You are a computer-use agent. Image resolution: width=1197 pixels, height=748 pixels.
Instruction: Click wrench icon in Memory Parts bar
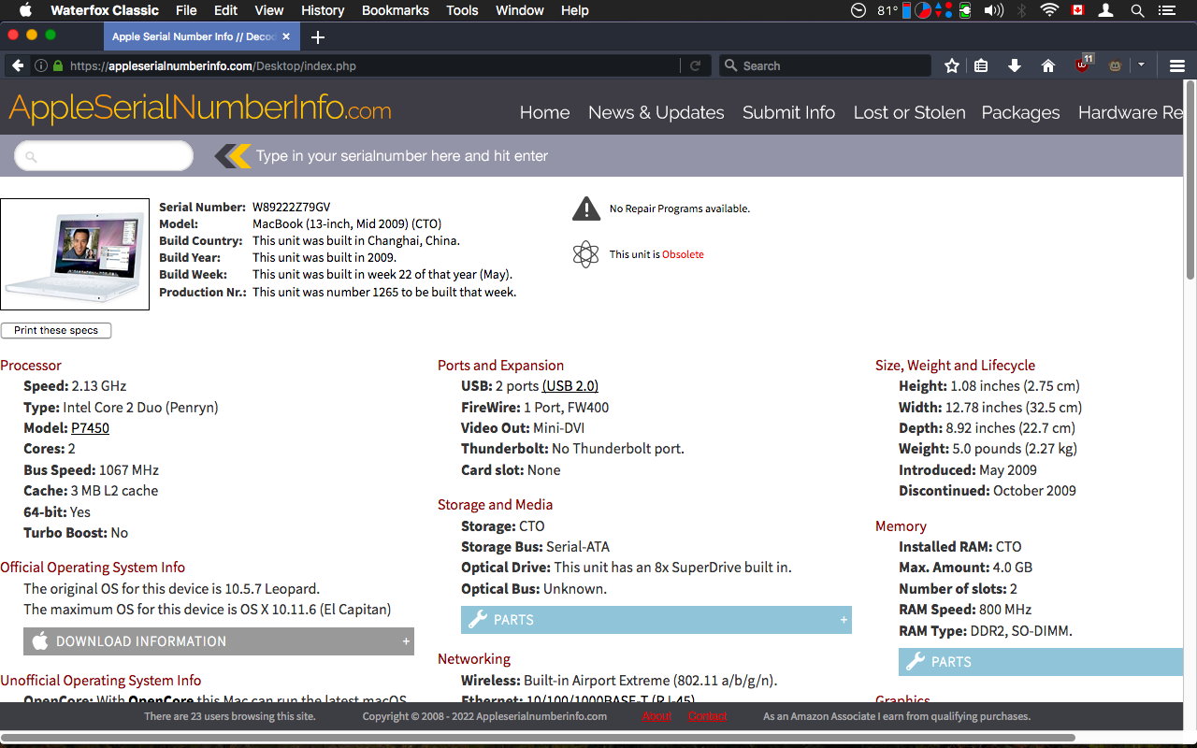click(x=915, y=662)
